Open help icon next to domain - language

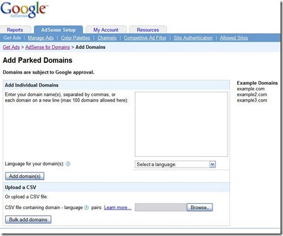(x=86, y=208)
